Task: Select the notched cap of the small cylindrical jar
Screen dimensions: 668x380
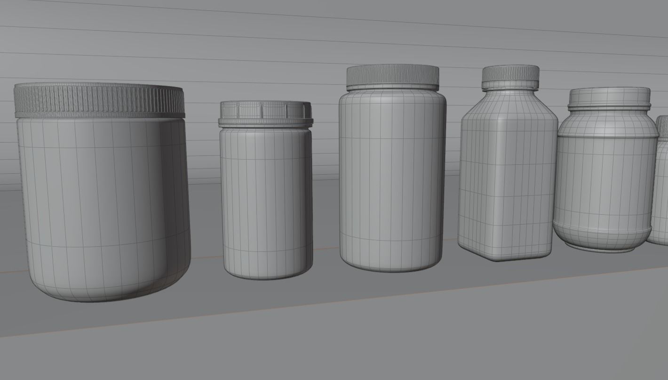Action: [265, 113]
